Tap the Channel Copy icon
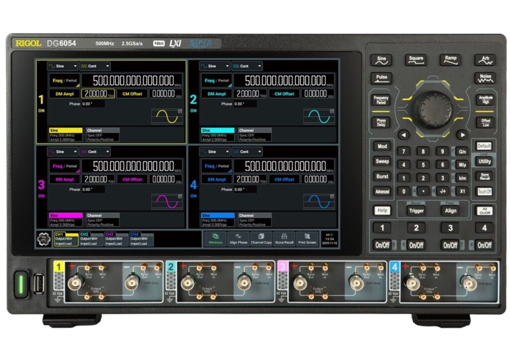This screenshot has width=510, height=360. (261, 239)
